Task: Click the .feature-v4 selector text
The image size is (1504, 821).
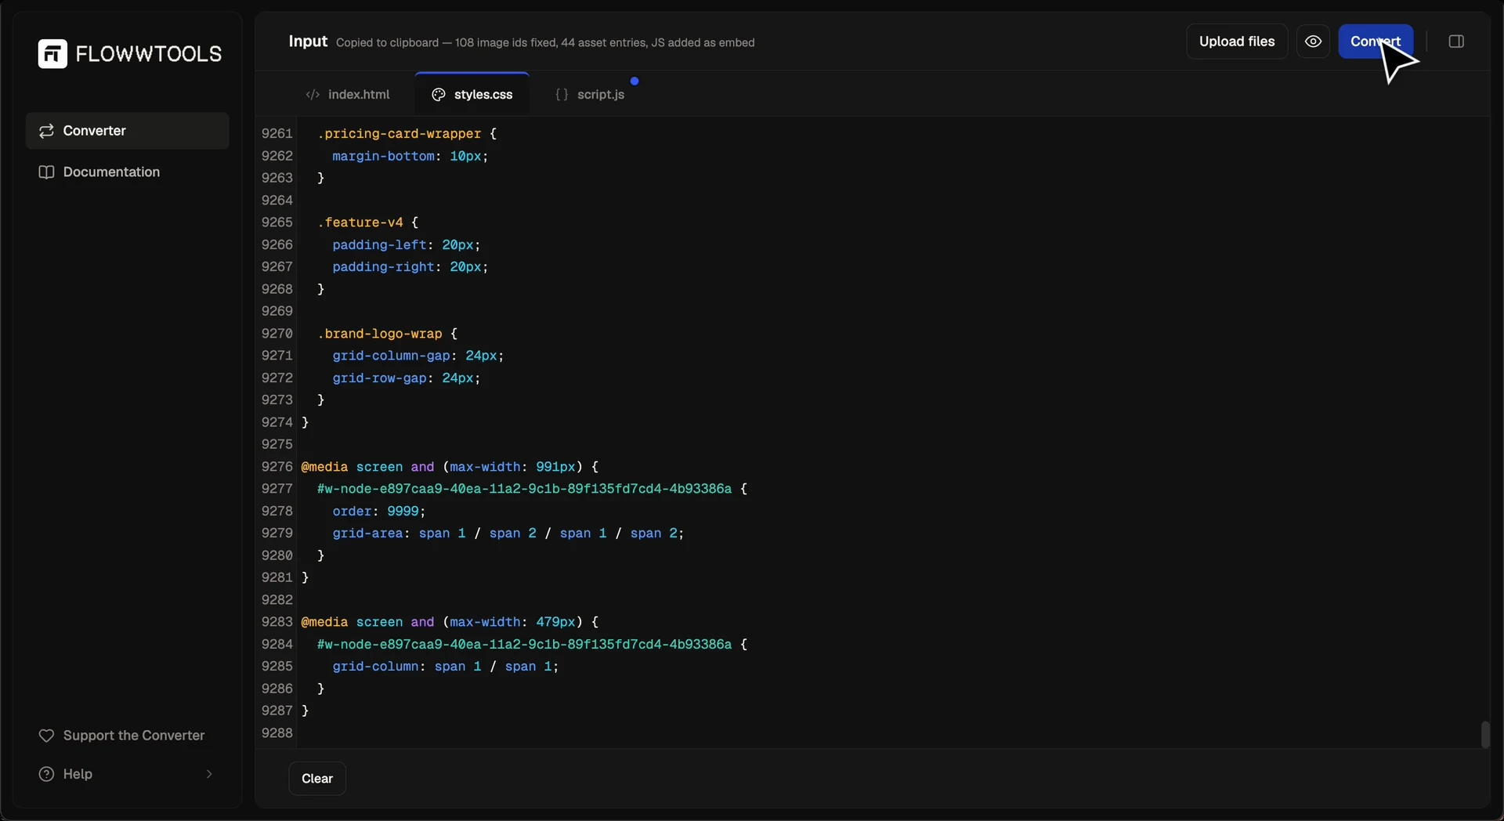Action: tap(360, 222)
